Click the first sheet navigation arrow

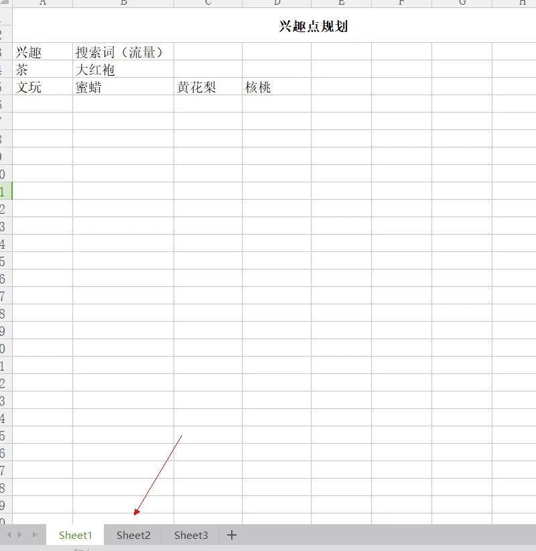tap(7, 535)
